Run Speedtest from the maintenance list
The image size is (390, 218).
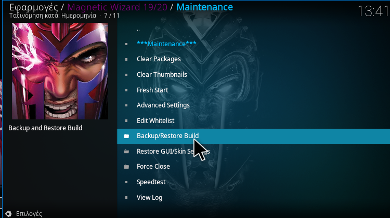click(x=253, y=182)
